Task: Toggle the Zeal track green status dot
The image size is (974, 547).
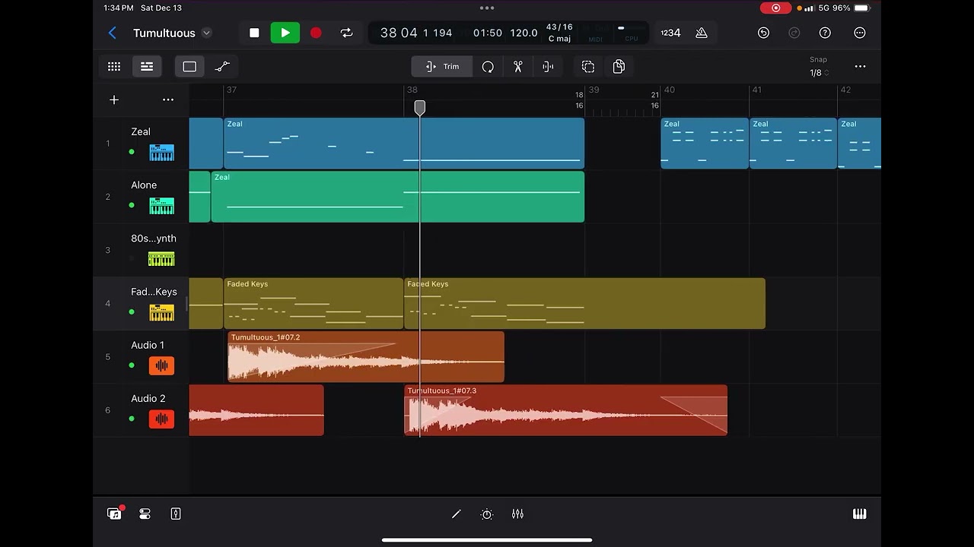Action: point(132,152)
